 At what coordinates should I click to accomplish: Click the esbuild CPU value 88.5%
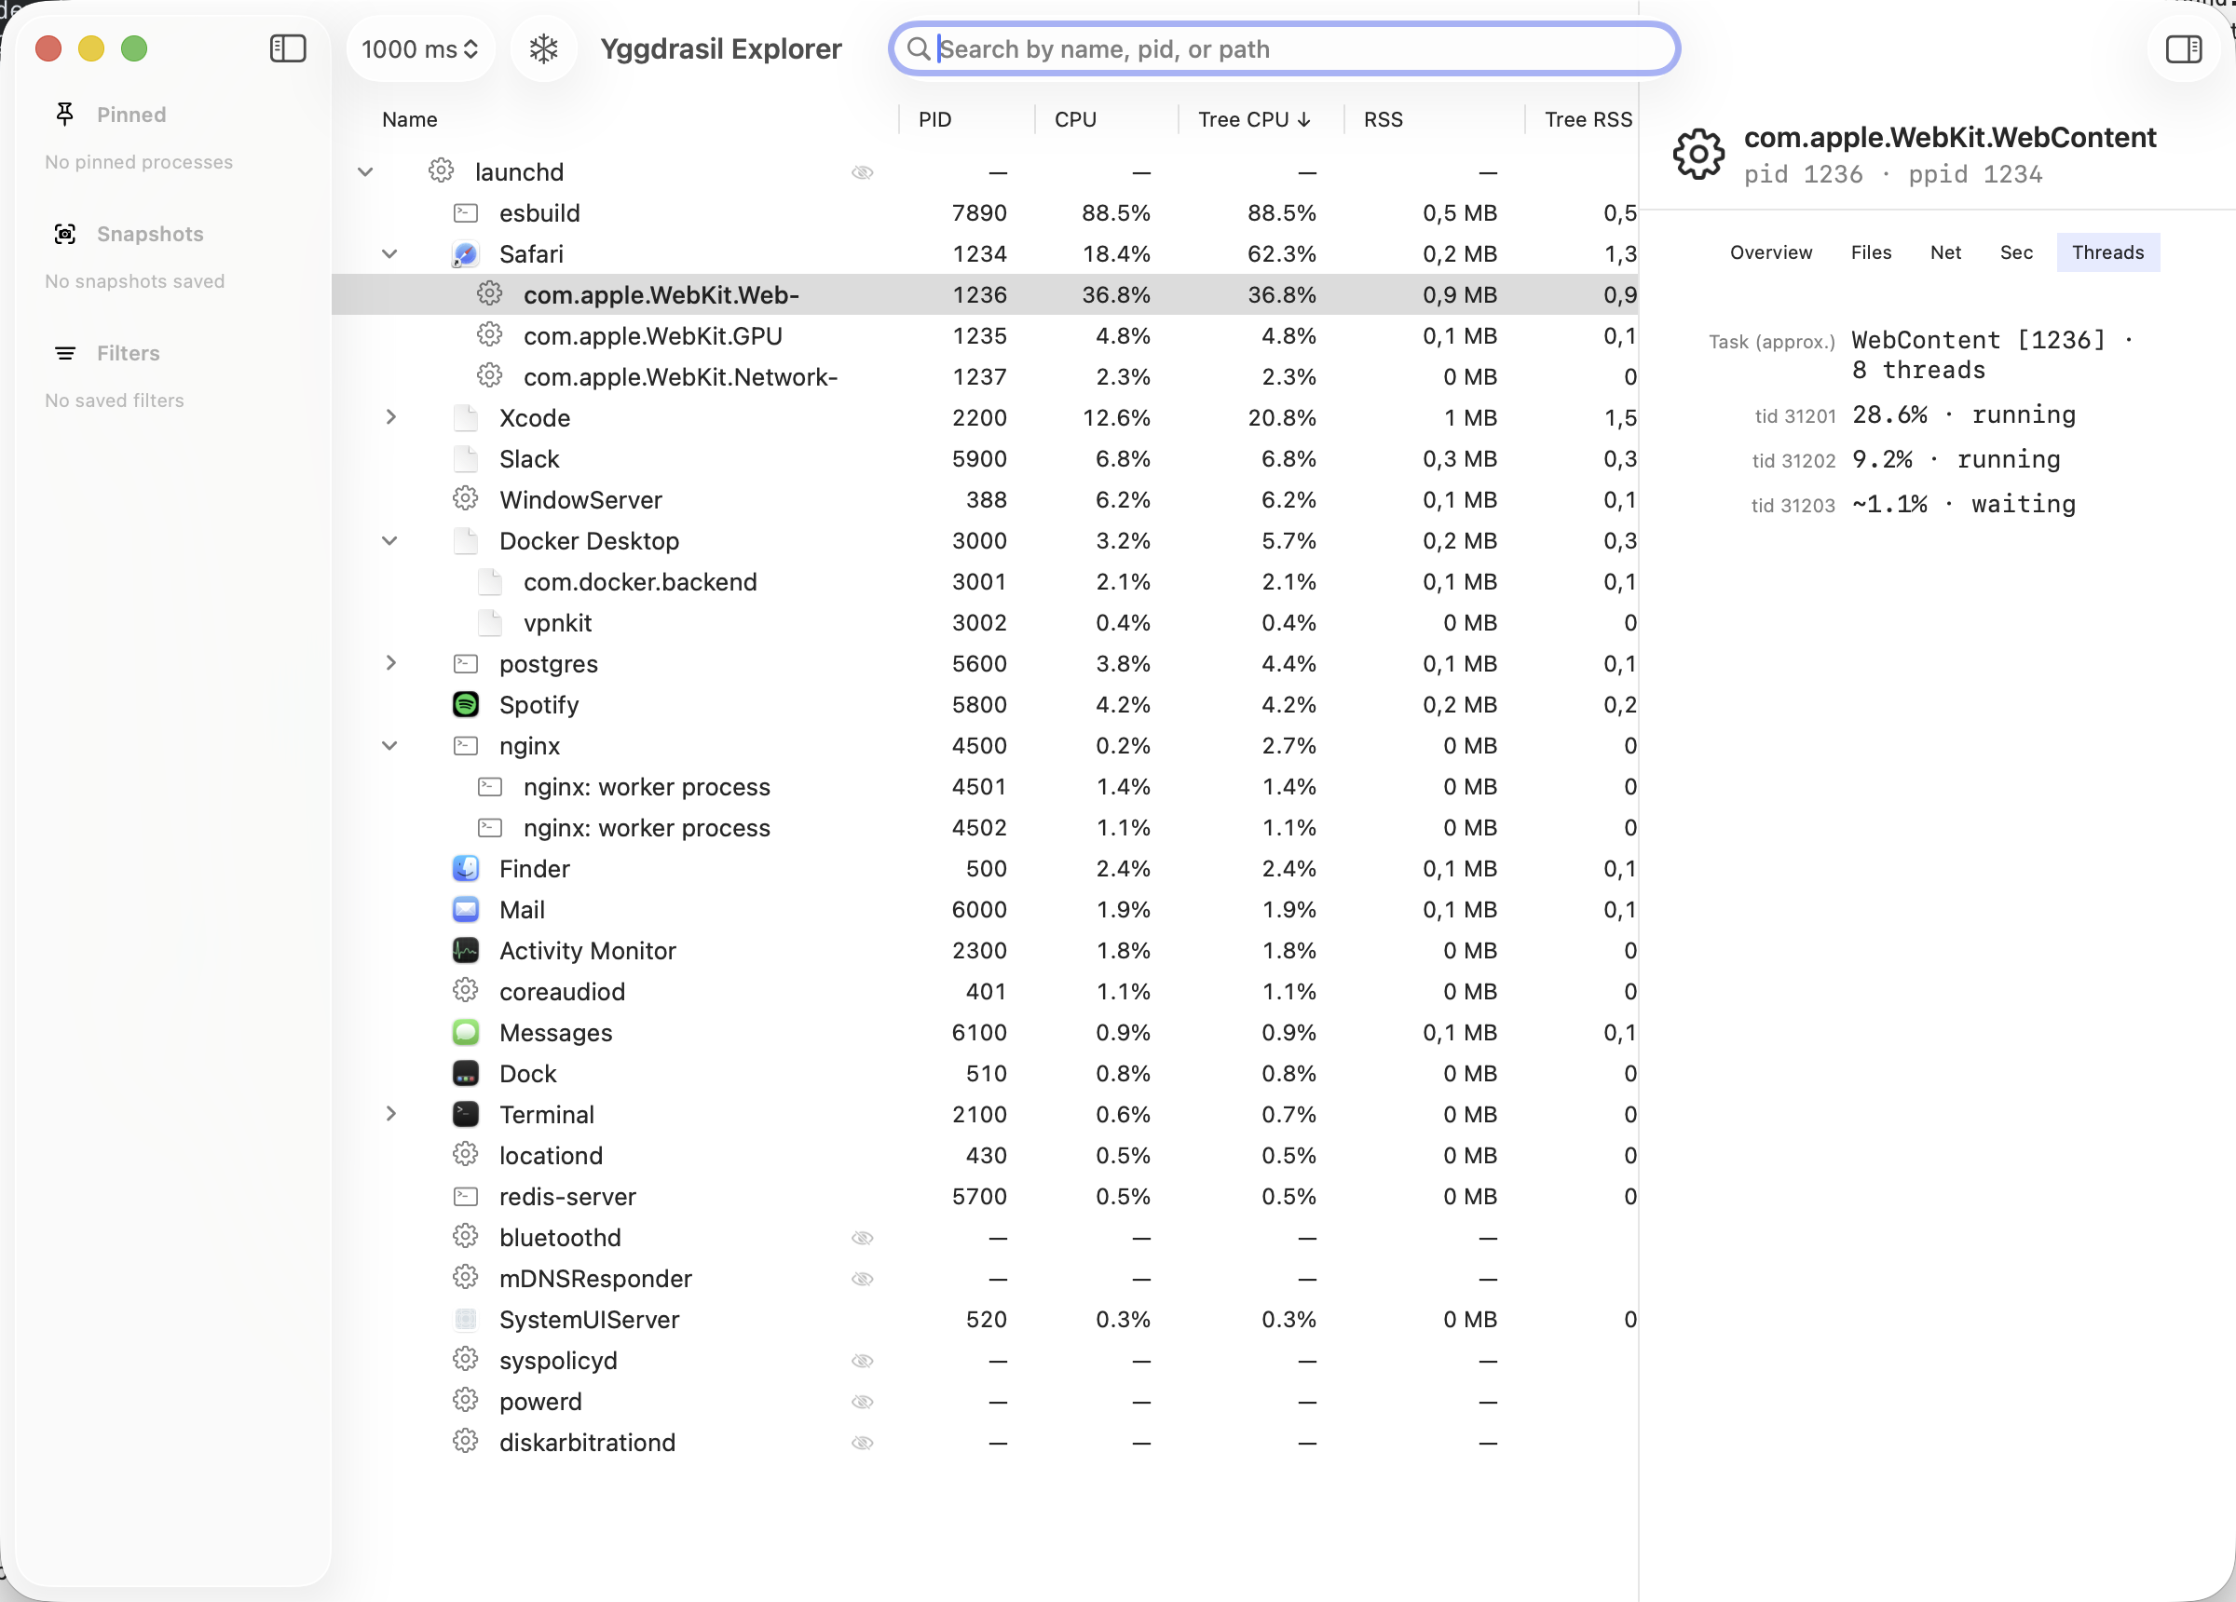[1116, 213]
